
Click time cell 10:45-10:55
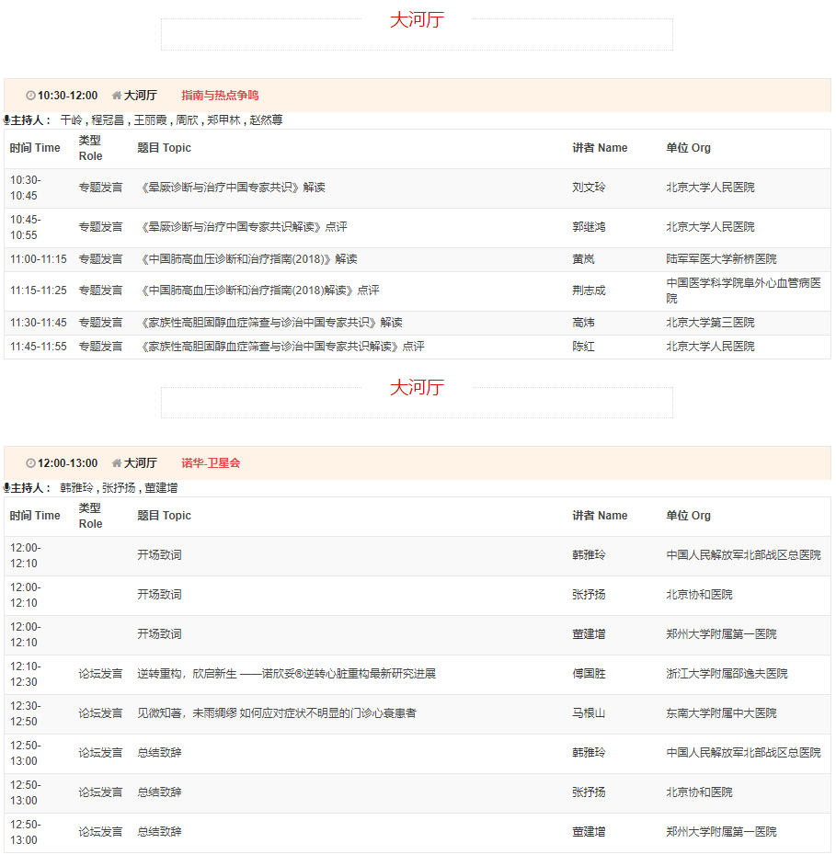pos(26,227)
